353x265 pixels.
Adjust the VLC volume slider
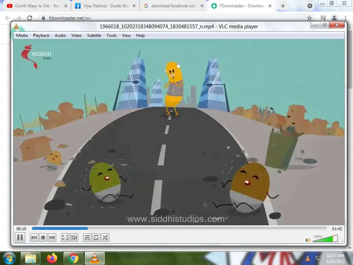point(325,238)
